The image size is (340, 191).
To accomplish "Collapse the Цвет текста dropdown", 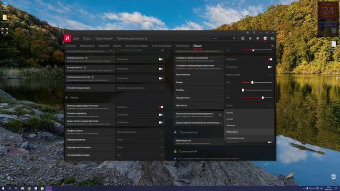I will tap(249, 106).
